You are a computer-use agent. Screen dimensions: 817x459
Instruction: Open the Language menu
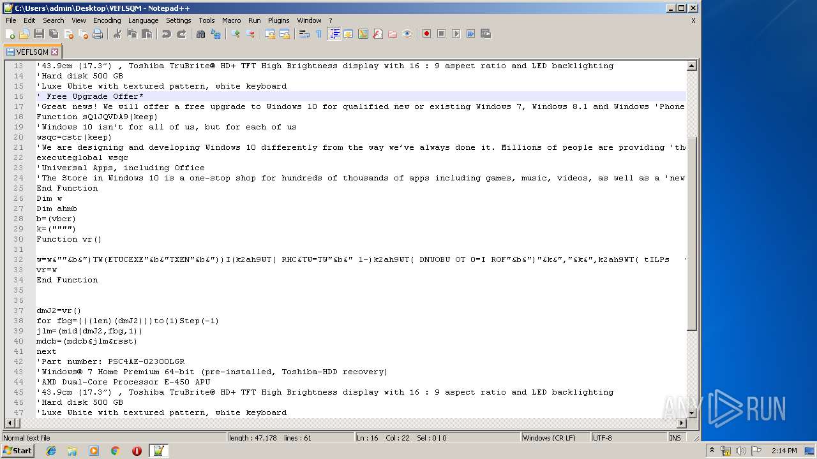(143, 20)
